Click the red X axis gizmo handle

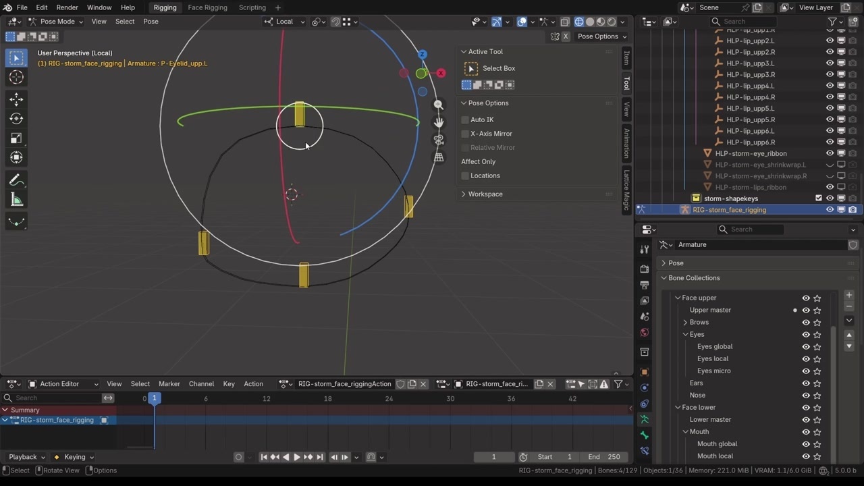[x=441, y=73]
